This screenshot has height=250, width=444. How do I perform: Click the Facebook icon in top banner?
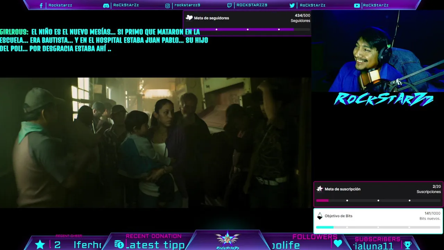41,6
